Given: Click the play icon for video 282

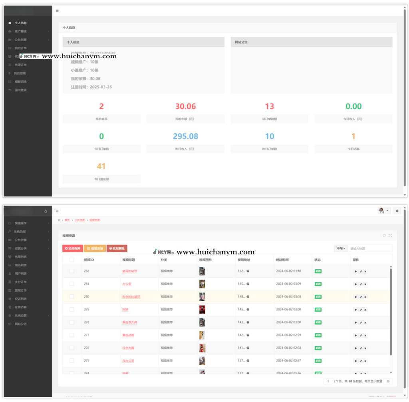Looking at the screenshot, I should [x=356, y=271].
